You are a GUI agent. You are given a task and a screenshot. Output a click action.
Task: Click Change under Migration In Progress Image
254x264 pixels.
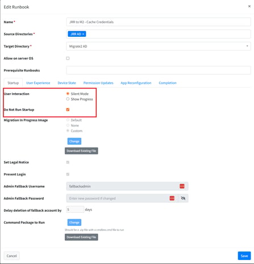click(x=74, y=141)
